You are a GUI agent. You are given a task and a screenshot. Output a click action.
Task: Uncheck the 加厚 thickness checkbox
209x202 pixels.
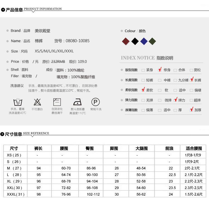191,110
